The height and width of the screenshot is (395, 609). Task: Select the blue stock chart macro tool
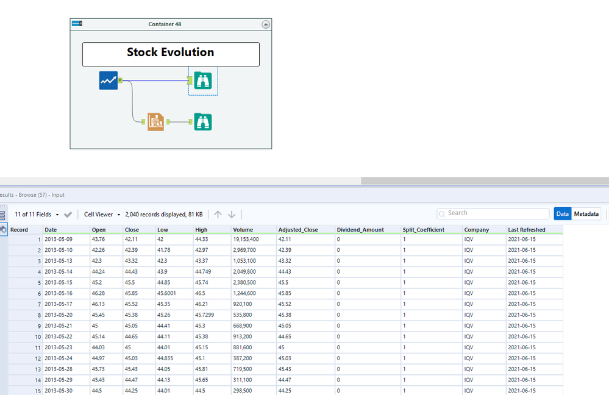(109, 80)
